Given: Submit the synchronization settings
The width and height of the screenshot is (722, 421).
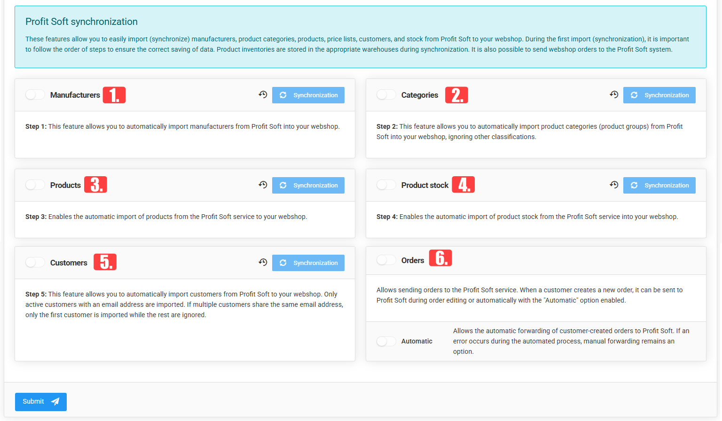Looking at the screenshot, I should (x=41, y=402).
